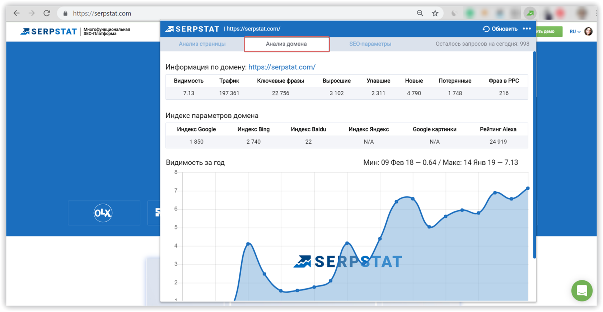Click the Индекс Baidu value 22
This screenshot has height=312, width=603.
[x=308, y=142]
